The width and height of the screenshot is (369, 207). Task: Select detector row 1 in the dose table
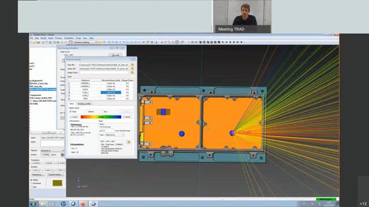point(101,83)
